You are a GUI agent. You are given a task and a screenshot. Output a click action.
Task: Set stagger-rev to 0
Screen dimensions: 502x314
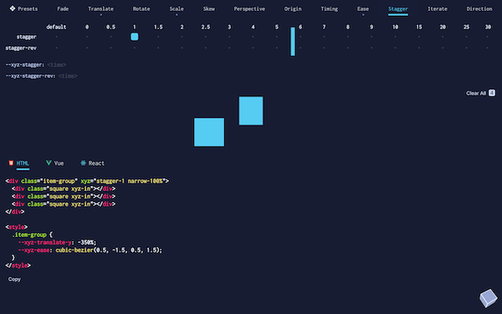pyautogui.click(x=87, y=48)
